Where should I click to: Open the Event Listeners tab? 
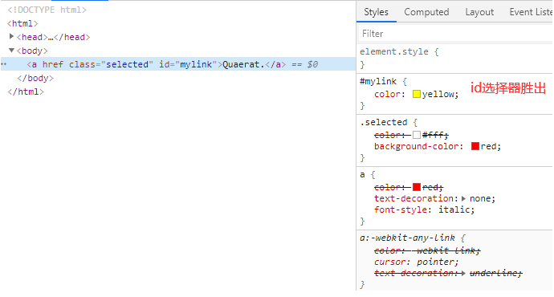click(531, 12)
